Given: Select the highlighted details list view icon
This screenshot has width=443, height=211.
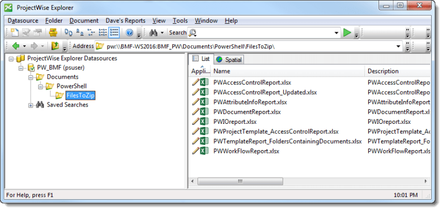Looking at the screenshot, I should [114, 33].
